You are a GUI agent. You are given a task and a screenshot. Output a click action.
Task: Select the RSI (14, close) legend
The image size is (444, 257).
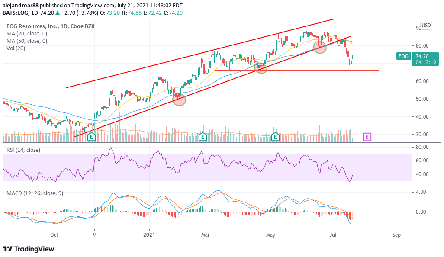coord(23,150)
